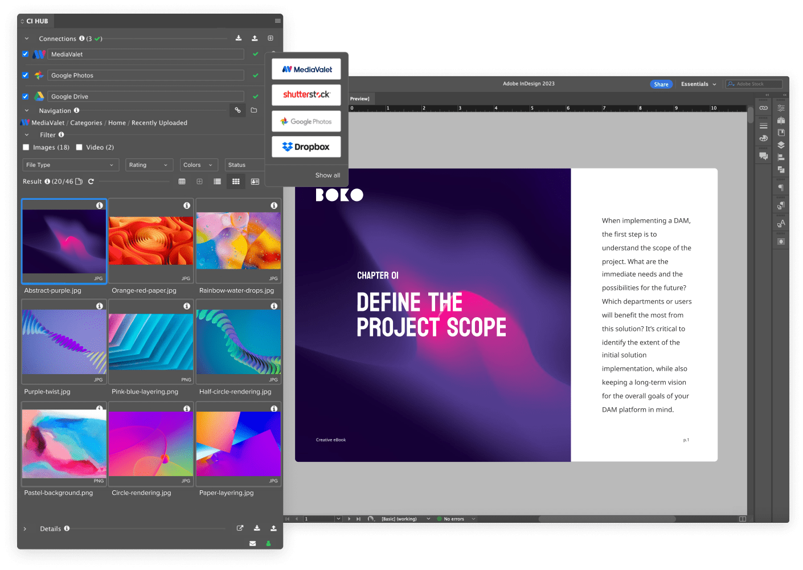Open the Stroke panel icon in InDesign
This screenshot has height=570, width=803.
tap(763, 125)
